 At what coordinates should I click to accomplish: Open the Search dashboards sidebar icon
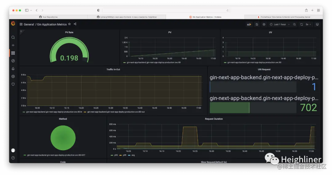tap(13, 38)
